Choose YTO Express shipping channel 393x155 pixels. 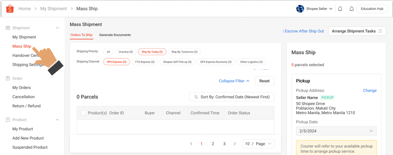pyautogui.click(x=145, y=62)
